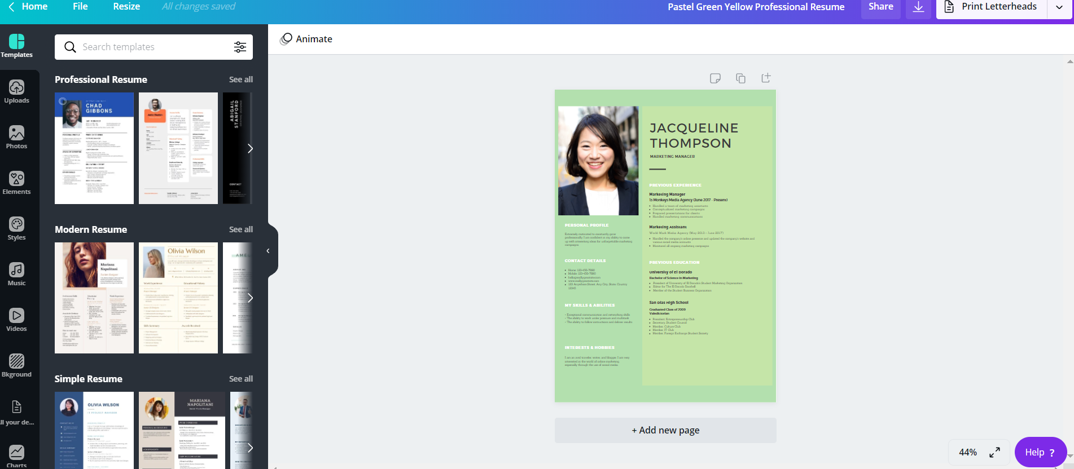Image resolution: width=1074 pixels, height=469 pixels.
Task: Open the File menu
Action: click(x=80, y=7)
